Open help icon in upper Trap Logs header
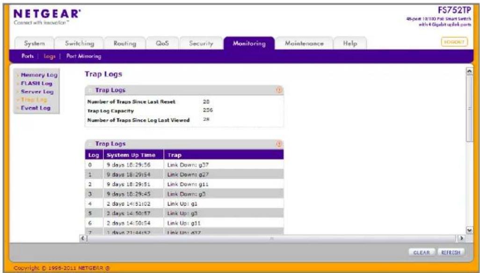 tap(279, 90)
